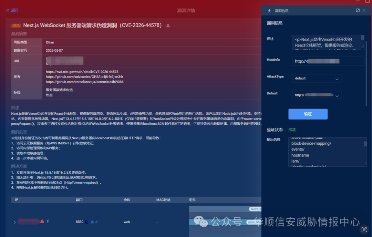The image size is (372, 237).
Task: Open the AttackType dropdown
Action: (x=317, y=78)
